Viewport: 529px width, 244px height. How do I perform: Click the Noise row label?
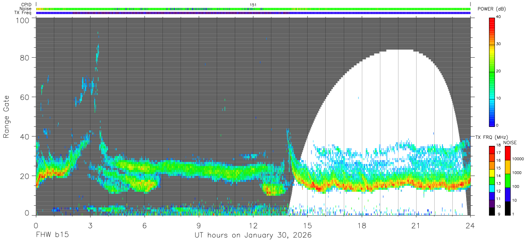click(26, 9)
